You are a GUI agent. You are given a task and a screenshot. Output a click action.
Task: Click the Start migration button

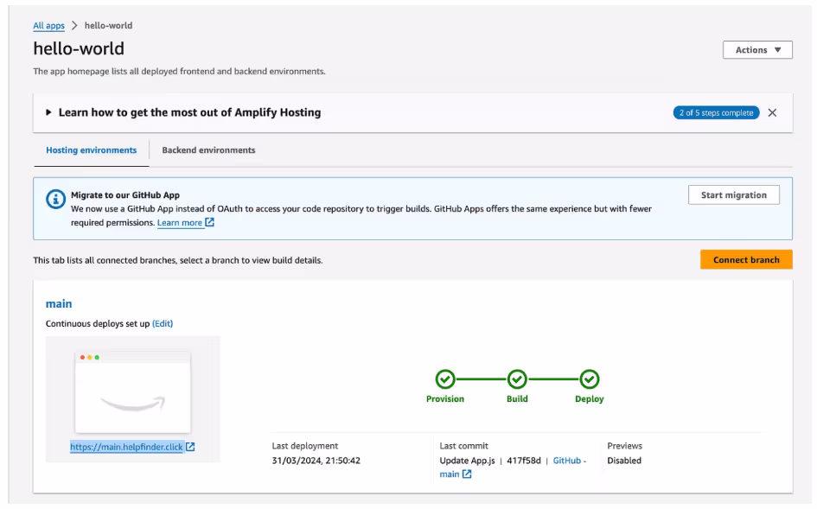pyautogui.click(x=734, y=195)
